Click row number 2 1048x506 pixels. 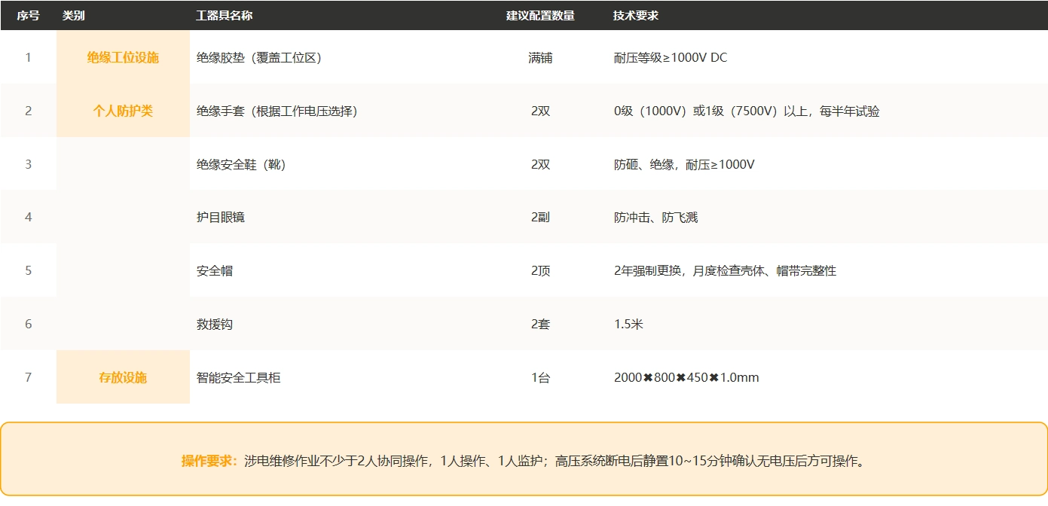click(29, 111)
